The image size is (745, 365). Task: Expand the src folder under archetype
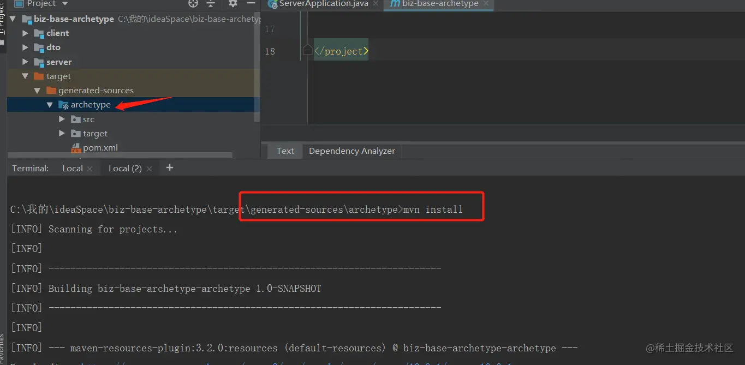[62, 119]
